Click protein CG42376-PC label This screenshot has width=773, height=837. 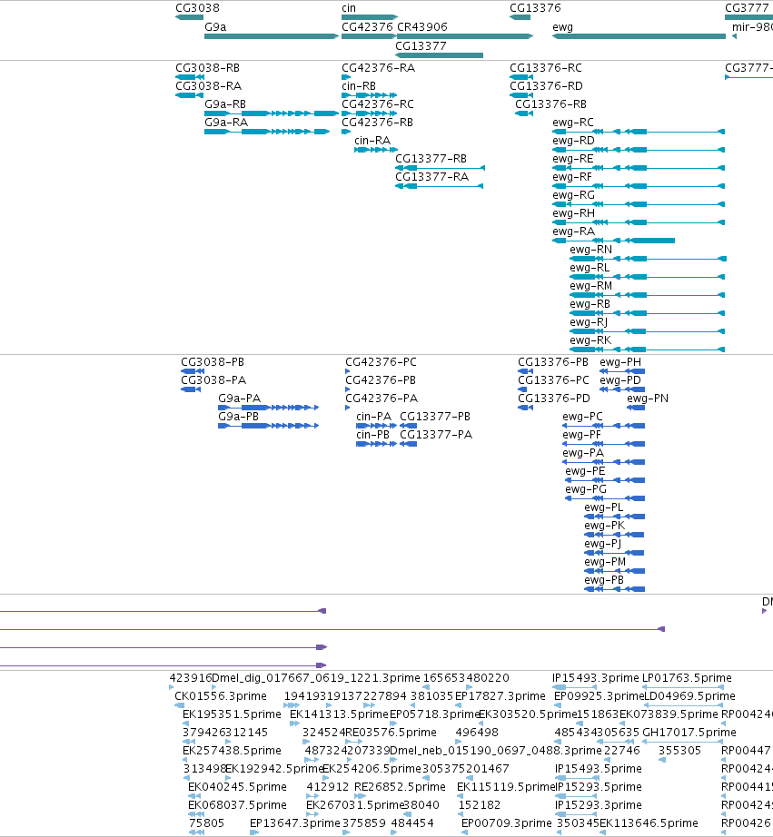381,362
